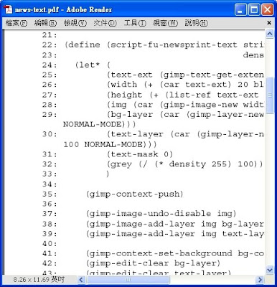Click the wrapped text '100 NORMAL-MODE)))'
This screenshot has height=287, width=277.
pos(110,144)
